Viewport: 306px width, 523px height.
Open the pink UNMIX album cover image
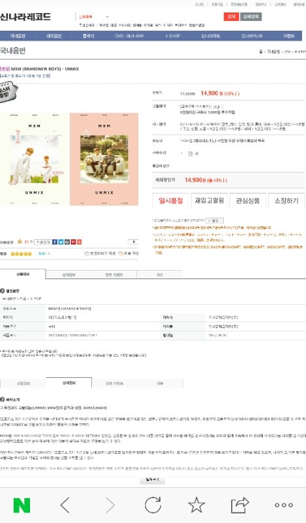tap(104, 159)
